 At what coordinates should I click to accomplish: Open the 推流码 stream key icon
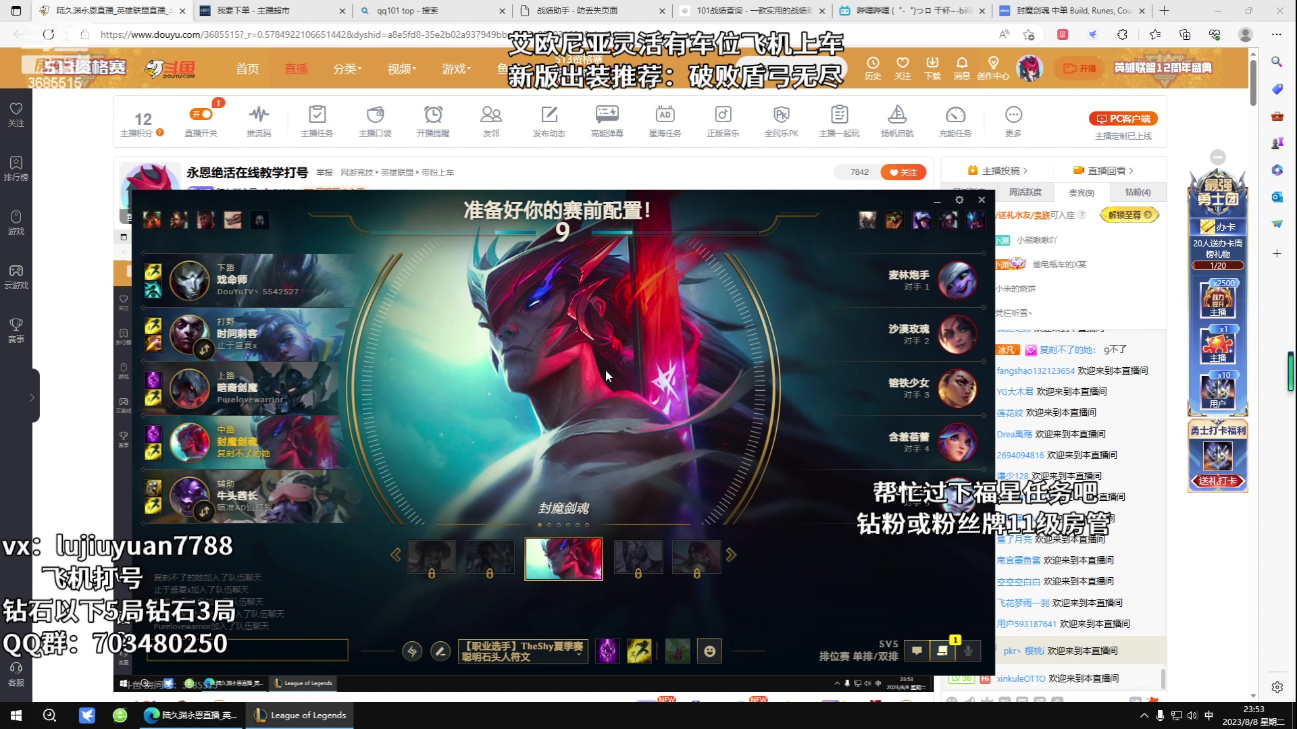click(x=259, y=115)
